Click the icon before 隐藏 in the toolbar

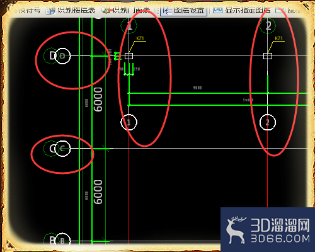click(280, 10)
